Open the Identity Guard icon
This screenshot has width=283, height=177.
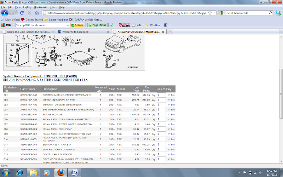click(125, 25)
